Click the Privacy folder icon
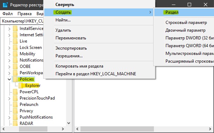Image resolution: width=214 pixels, height=133 pixels. click(15, 111)
